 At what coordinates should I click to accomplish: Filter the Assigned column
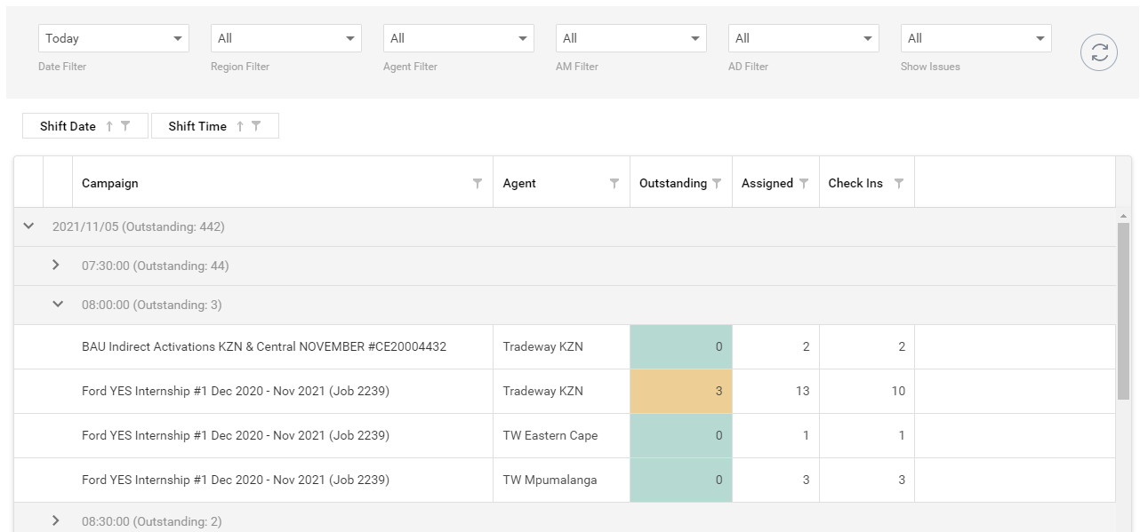(805, 182)
